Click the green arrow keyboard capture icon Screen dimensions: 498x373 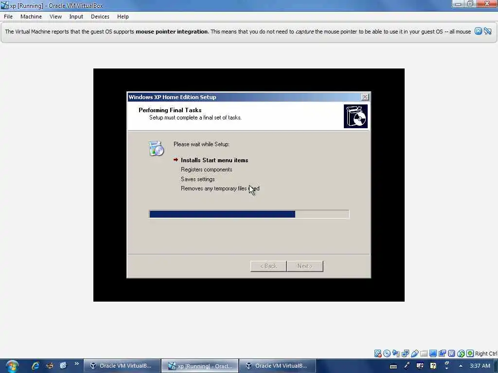(470, 354)
